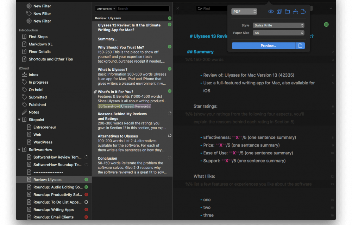Screen dimensions: 352x225
Task: Click the group icon beside WordPress
Action: click(29, 142)
